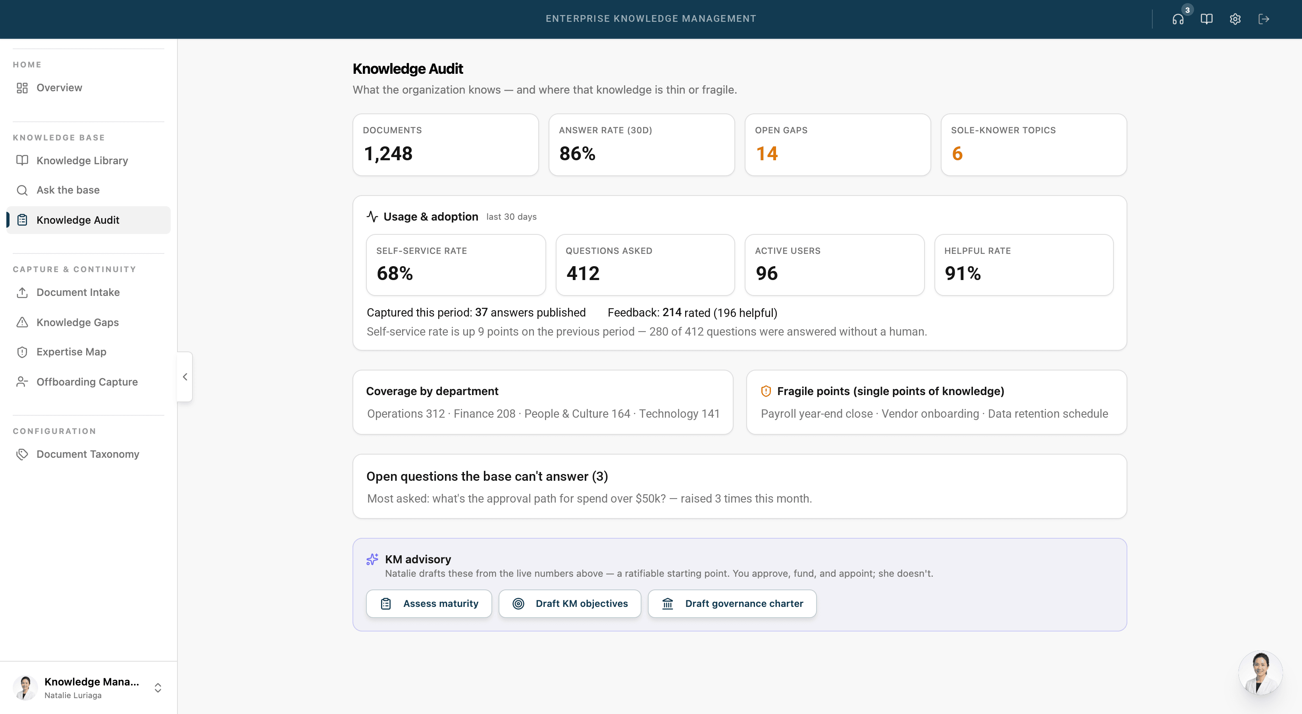Click the Offboarding Capture person icon
Image resolution: width=1302 pixels, height=714 pixels.
point(22,382)
